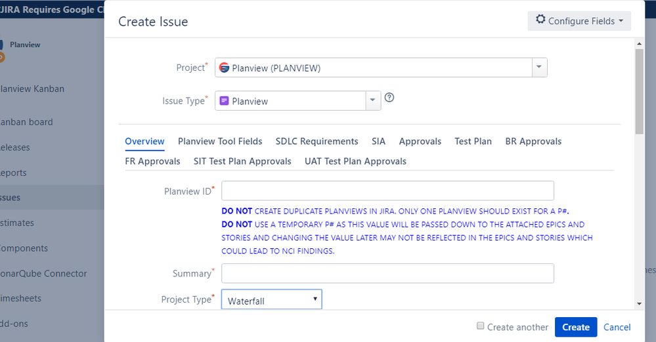Click the scrollbar up arrow in dialog
The width and height of the screenshot is (656, 342).
point(639,43)
